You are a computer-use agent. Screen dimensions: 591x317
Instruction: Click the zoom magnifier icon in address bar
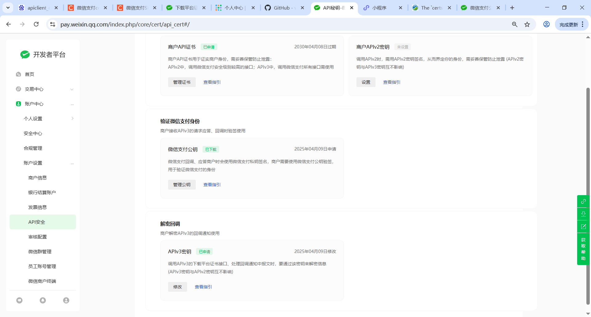515,24
